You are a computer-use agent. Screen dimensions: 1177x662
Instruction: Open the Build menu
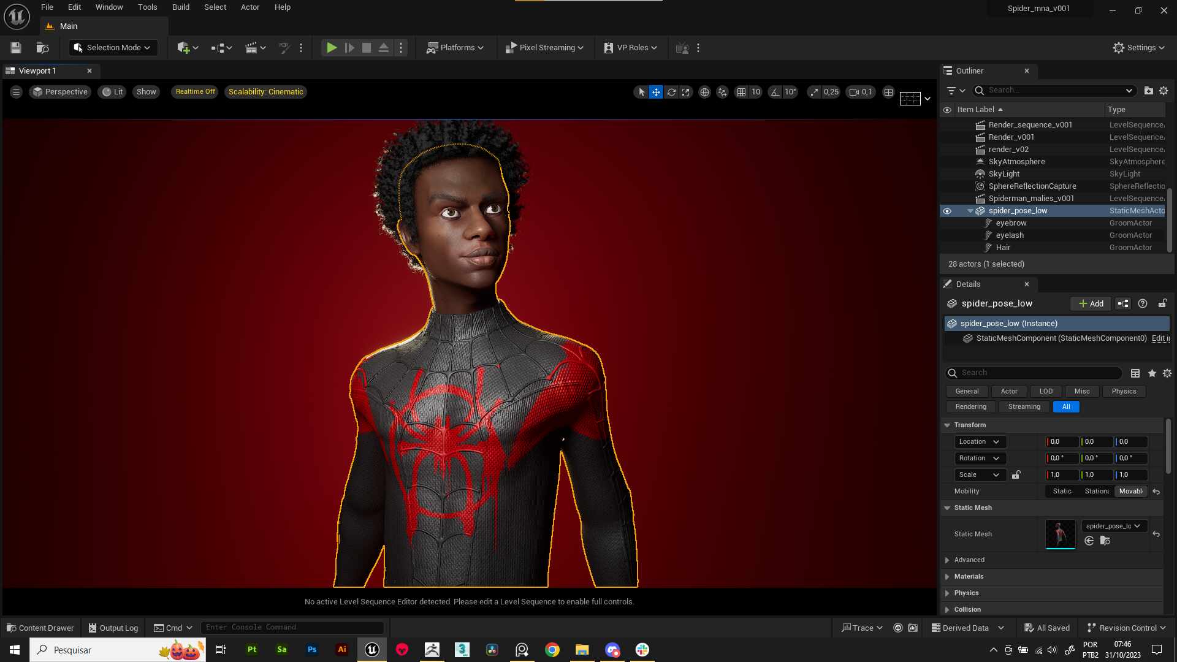pyautogui.click(x=180, y=7)
